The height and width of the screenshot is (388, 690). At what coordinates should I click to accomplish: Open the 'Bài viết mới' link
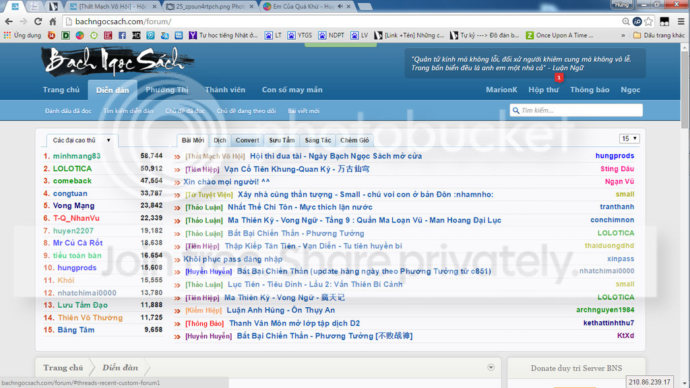303,110
